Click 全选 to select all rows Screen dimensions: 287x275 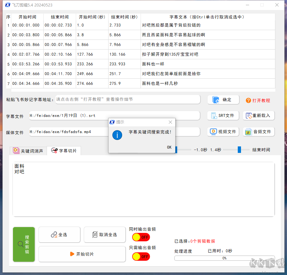coord(59,235)
